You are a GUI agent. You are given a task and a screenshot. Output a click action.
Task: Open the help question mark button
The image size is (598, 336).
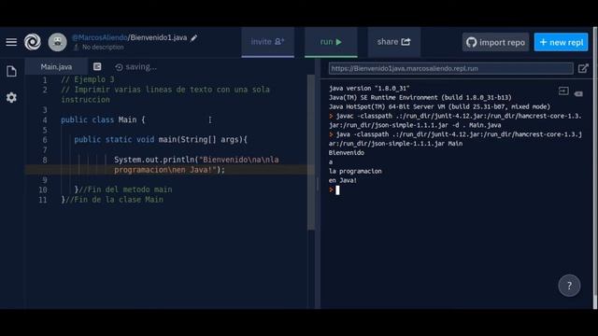pos(569,286)
